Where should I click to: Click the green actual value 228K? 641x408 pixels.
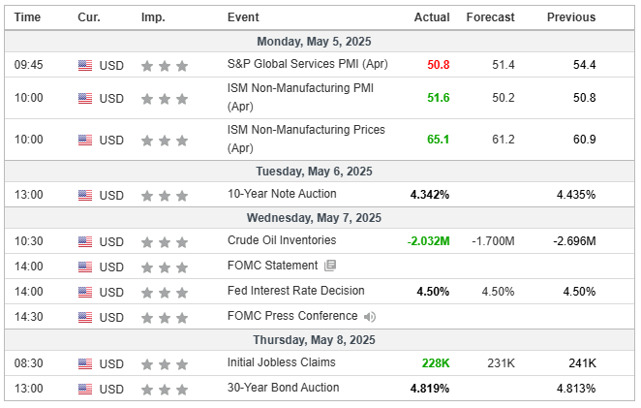pyautogui.click(x=436, y=363)
